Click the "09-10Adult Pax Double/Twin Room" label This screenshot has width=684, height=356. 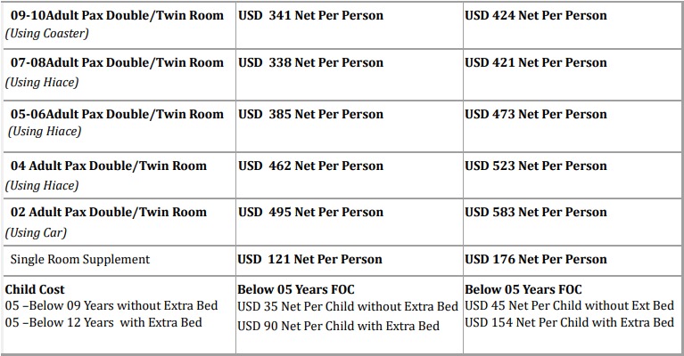point(117,15)
